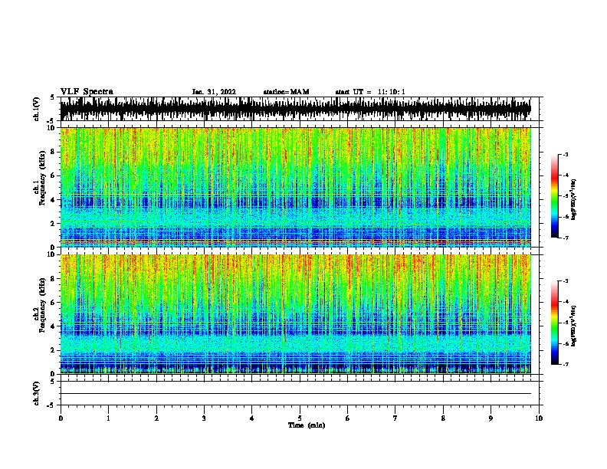607x469 pixels.
Task: Click the time axis tick label "10"
Action: pyautogui.click(x=539, y=418)
